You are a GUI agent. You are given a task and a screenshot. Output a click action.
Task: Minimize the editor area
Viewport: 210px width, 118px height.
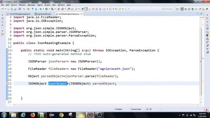[x=198, y=13]
